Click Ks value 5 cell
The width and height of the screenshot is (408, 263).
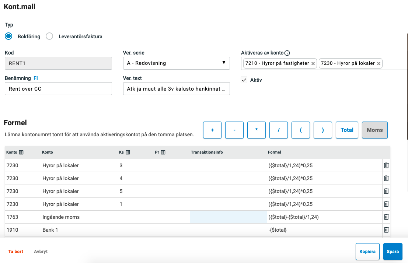coord(136,191)
